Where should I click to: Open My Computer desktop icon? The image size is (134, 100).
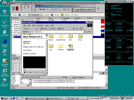point(5,13)
